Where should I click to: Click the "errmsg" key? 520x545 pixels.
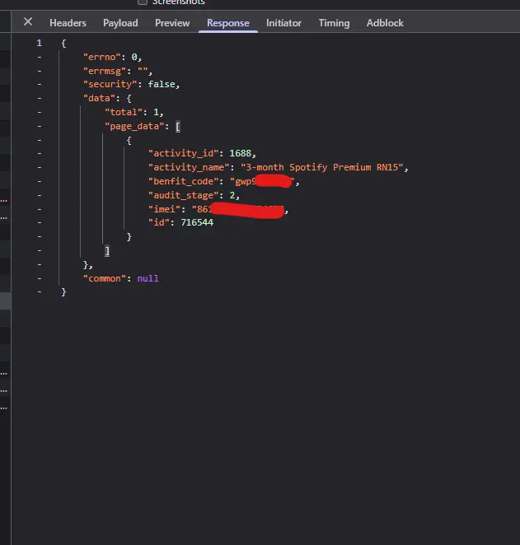[105, 71]
